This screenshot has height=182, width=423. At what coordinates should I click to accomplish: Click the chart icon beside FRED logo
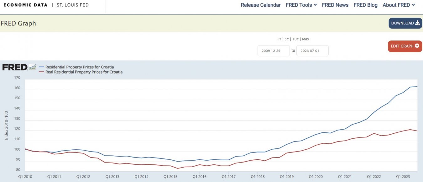click(32, 67)
